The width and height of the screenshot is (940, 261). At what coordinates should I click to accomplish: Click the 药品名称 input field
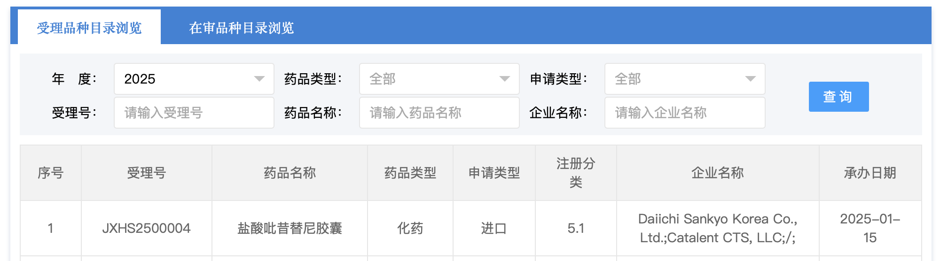pyautogui.click(x=439, y=113)
